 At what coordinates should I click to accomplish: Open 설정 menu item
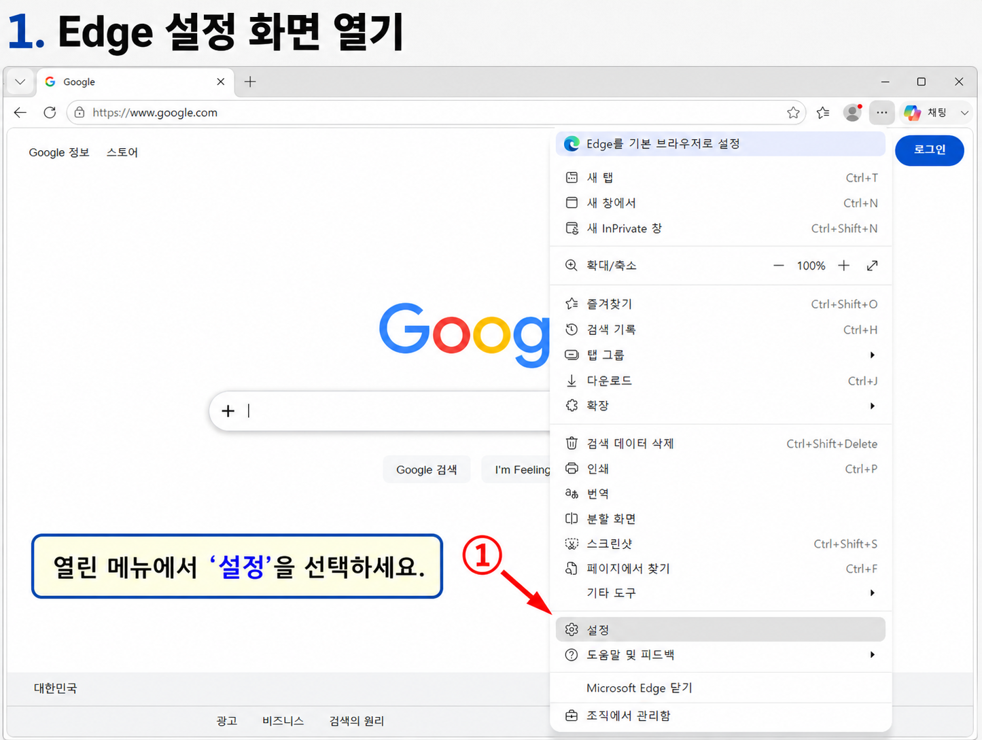[720, 629]
